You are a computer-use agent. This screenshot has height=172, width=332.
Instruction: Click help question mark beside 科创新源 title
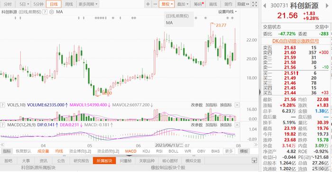tap(45, 12)
